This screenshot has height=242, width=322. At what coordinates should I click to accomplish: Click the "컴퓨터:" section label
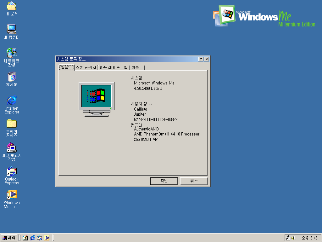(x=137, y=125)
